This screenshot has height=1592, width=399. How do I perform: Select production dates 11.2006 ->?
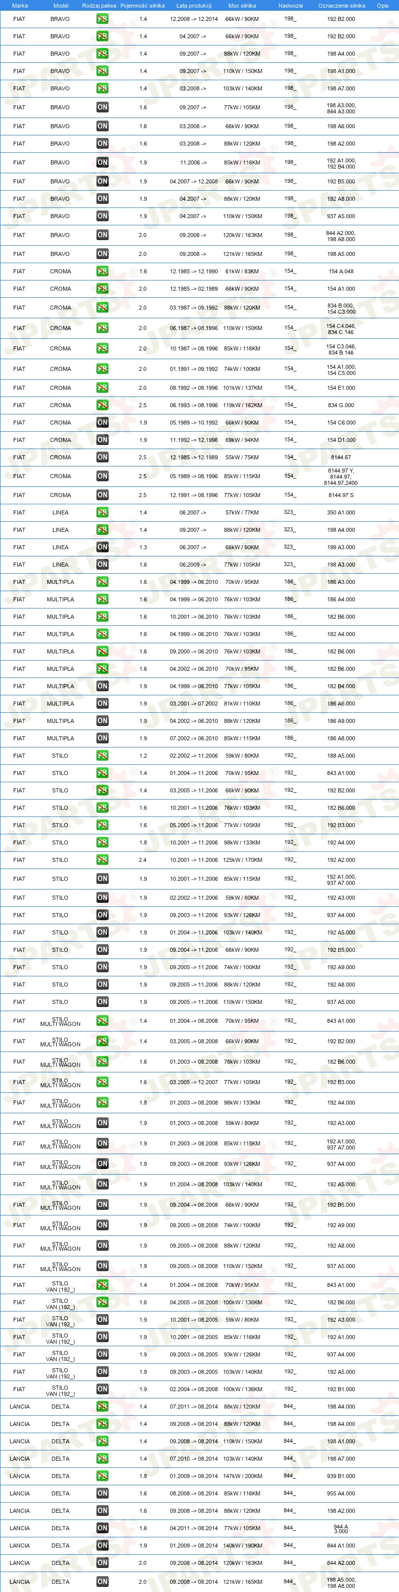[194, 162]
